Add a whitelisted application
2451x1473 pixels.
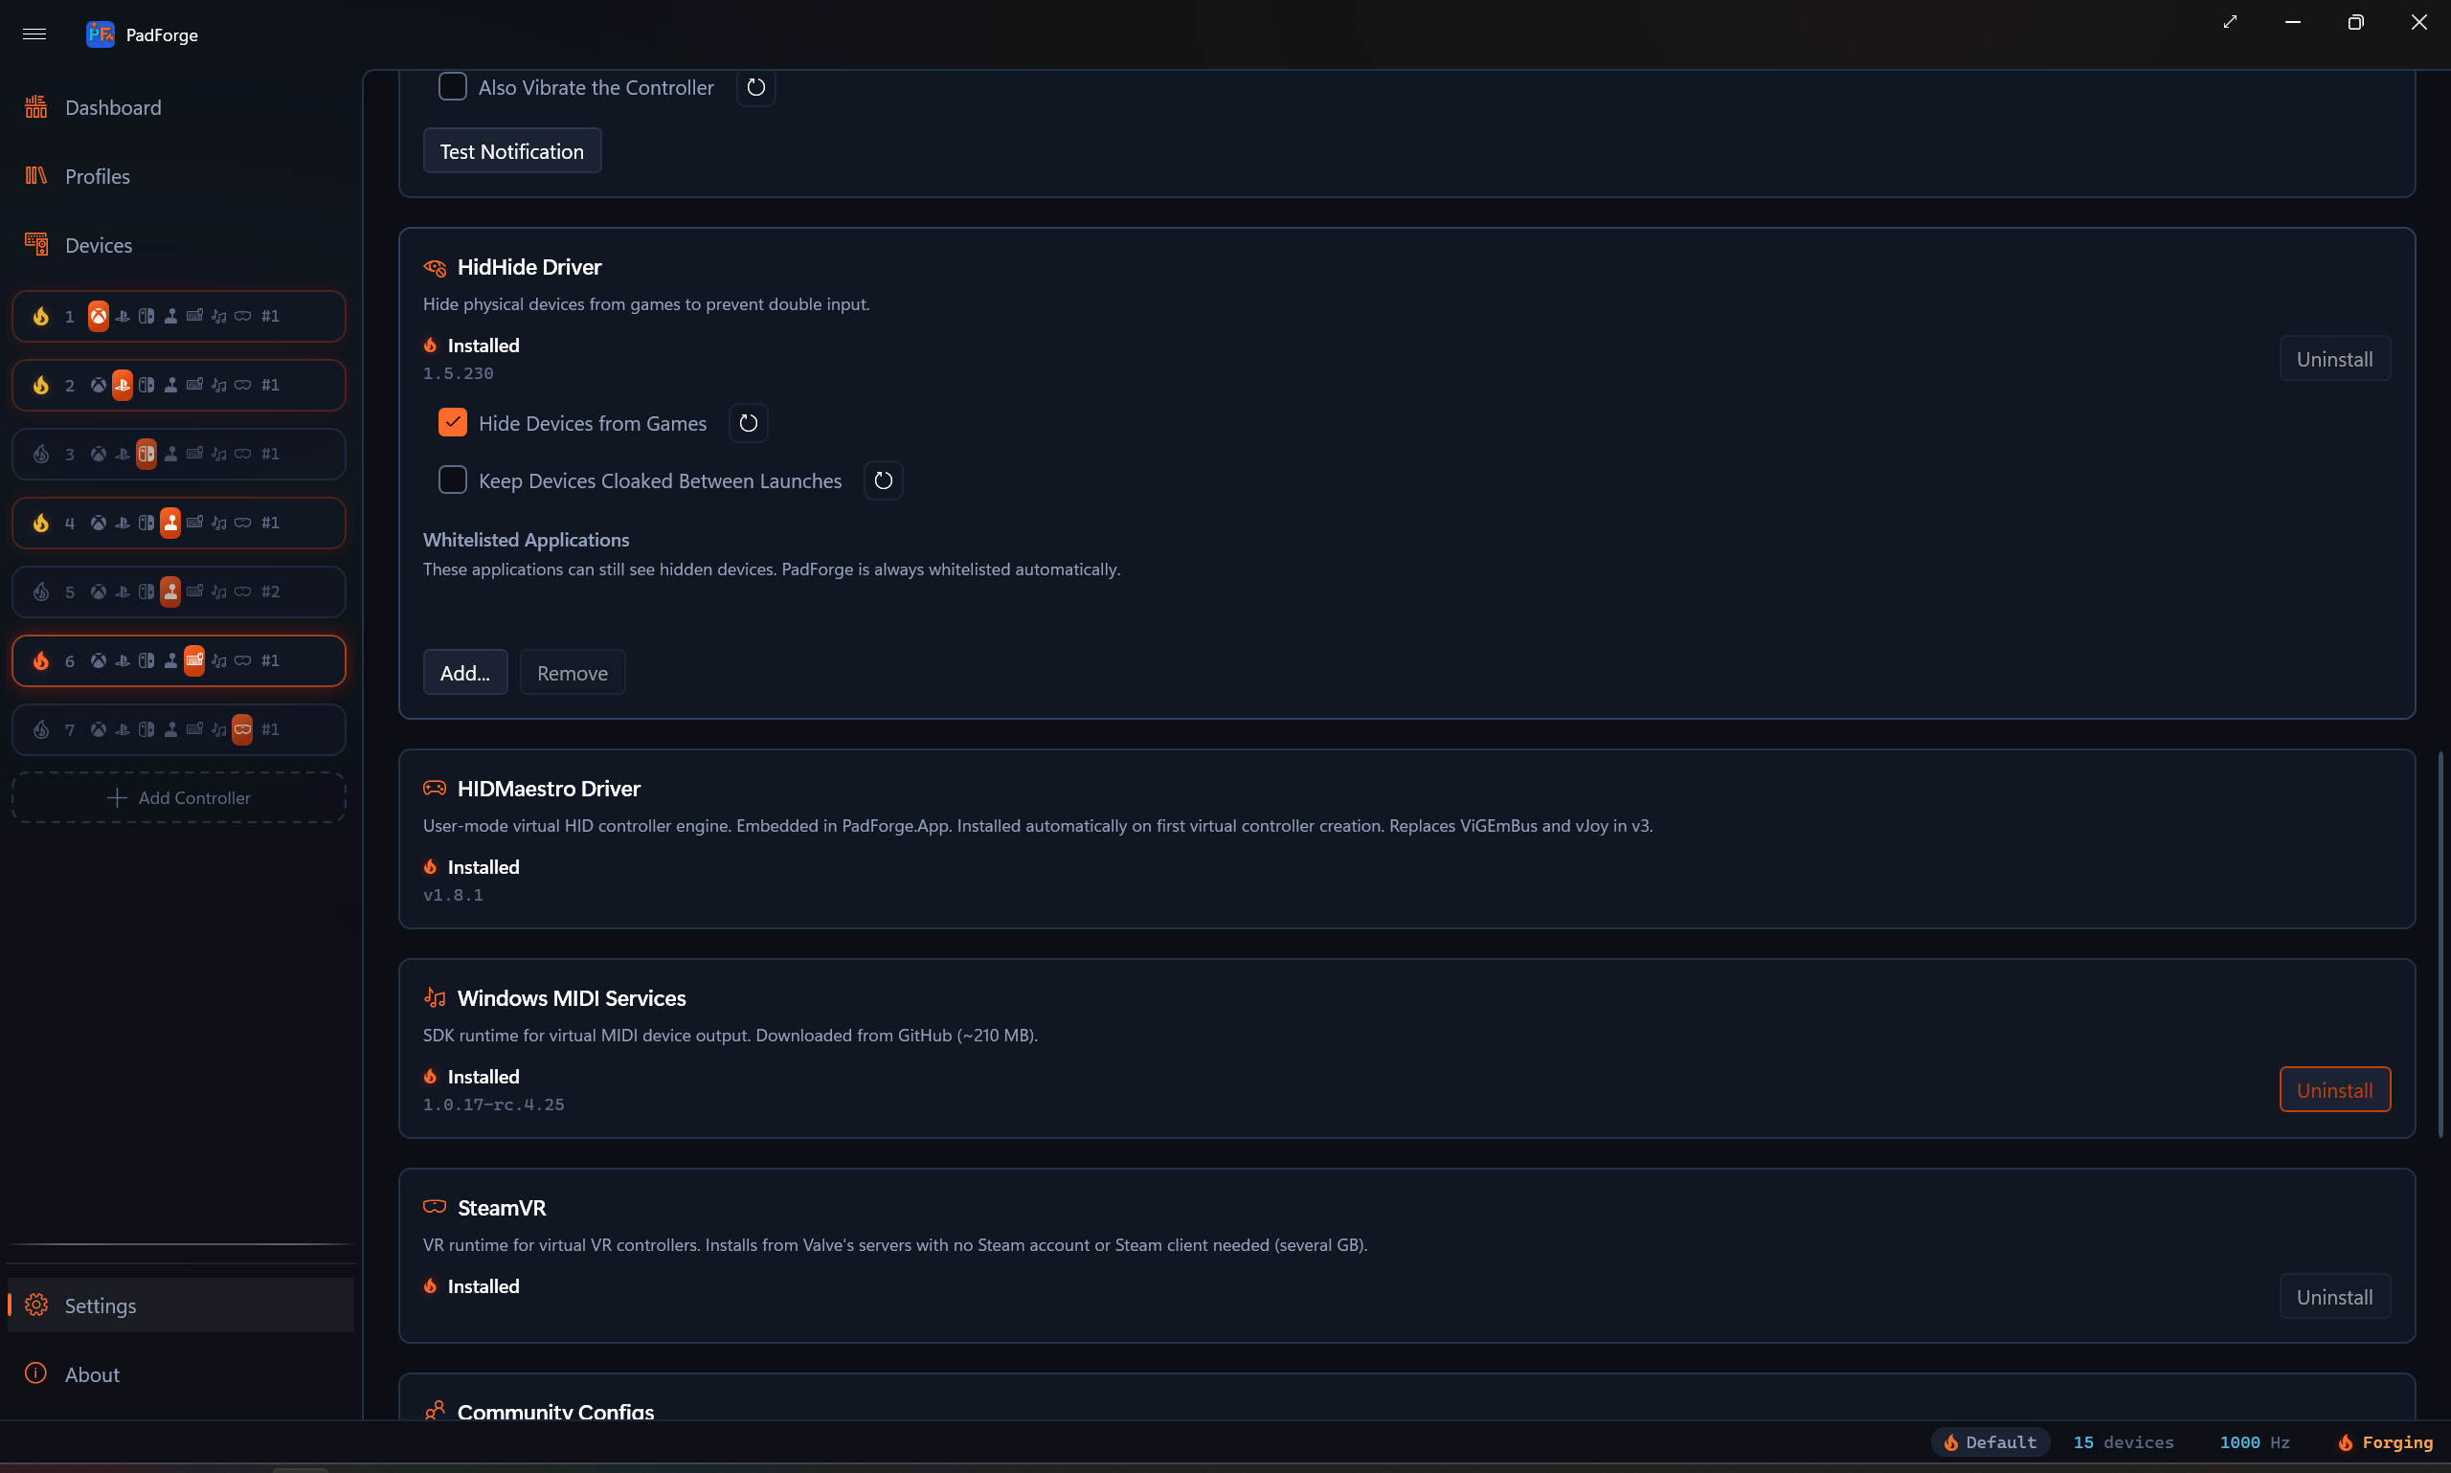point(465,673)
